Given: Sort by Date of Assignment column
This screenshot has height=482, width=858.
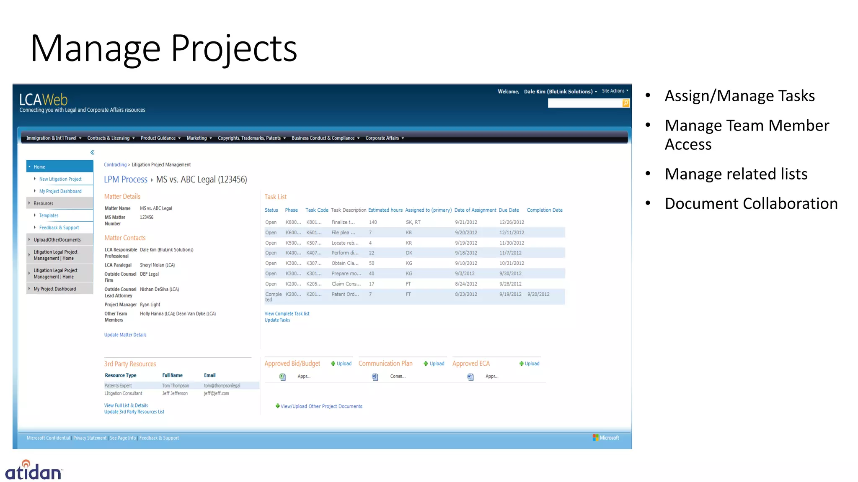Looking at the screenshot, I should tap(475, 210).
